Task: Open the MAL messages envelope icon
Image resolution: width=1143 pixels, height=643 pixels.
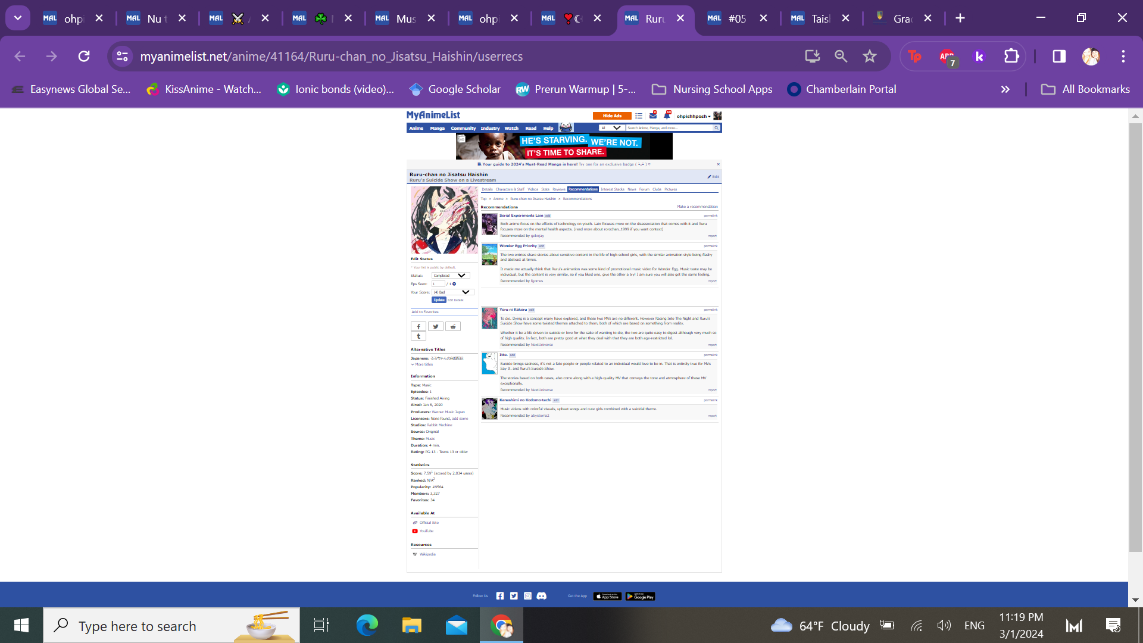Action: 653,116
